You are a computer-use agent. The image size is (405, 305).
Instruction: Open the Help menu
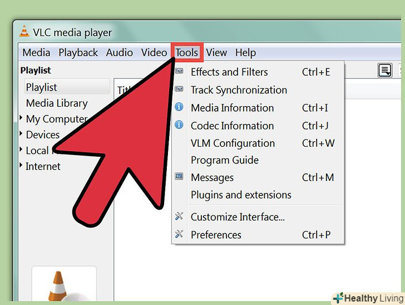245,53
